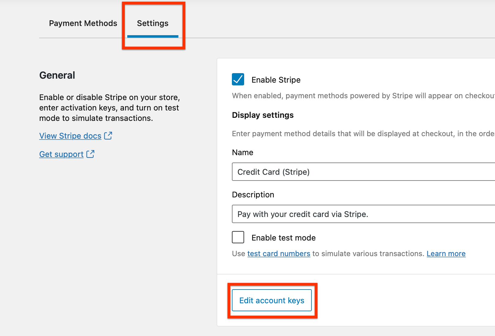Select the General section heading
This screenshot has width=495, height=336.
click(57, 75)
